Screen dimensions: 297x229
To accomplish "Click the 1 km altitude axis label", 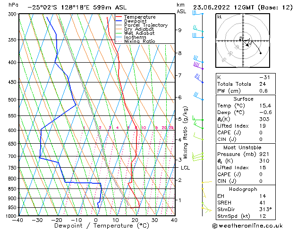I will coord(179,200).
